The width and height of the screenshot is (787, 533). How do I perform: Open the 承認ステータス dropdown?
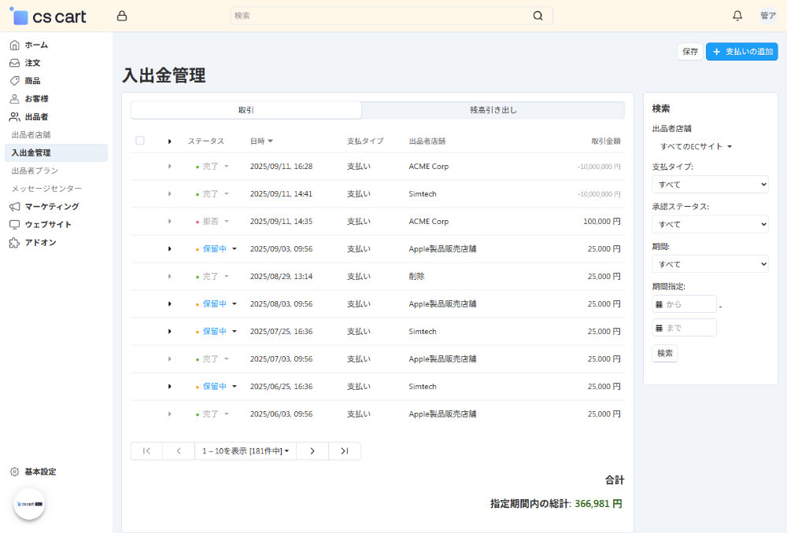point(710,224)
